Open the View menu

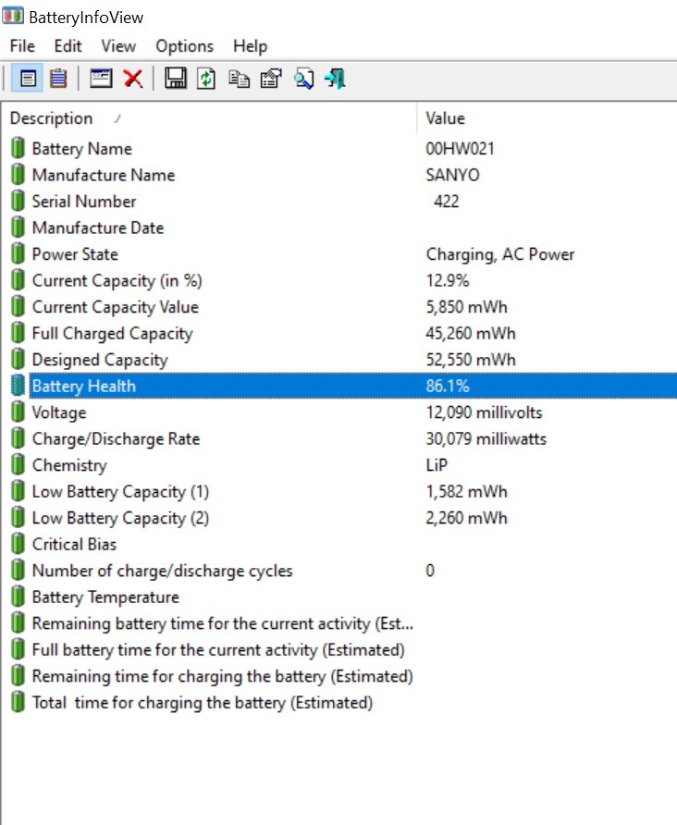pyautogui.click(x=118, y=46)
